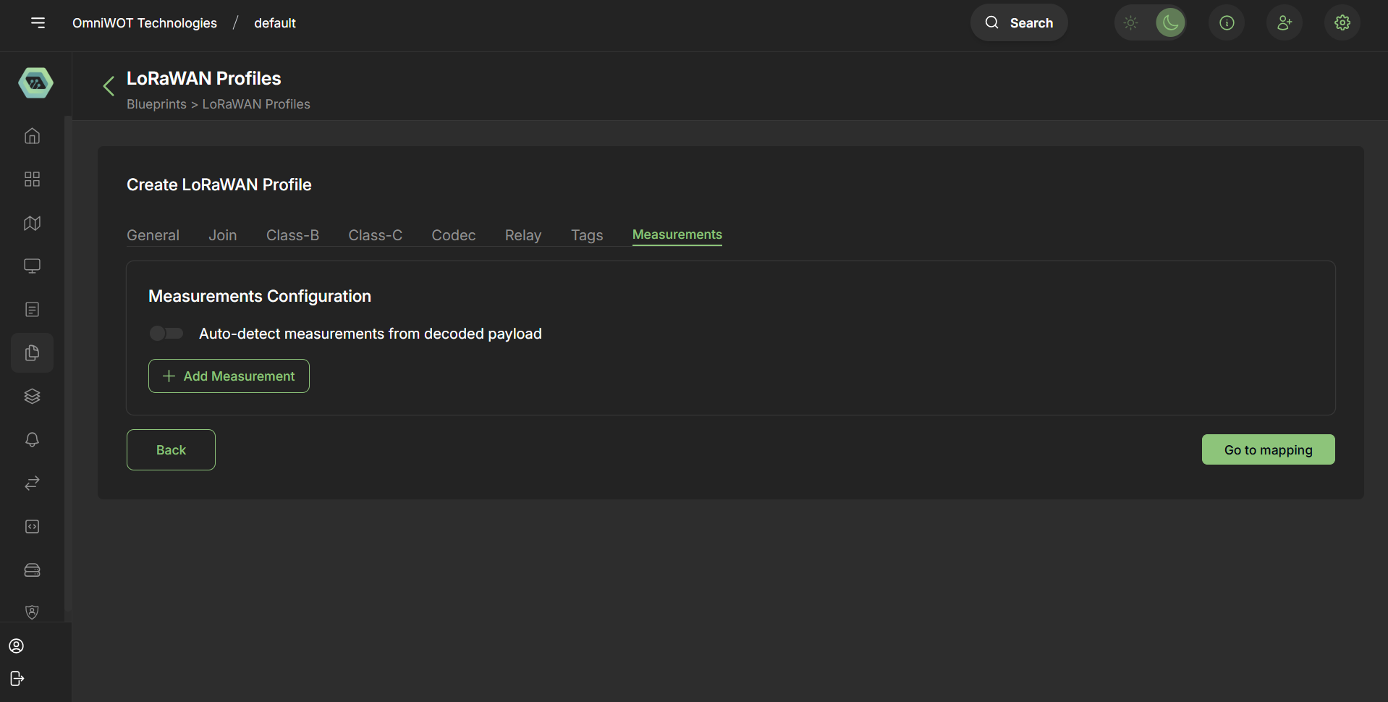1388x702 pixels.
Task: Select the Blueprints icon in the sidebar
Action: 32,352
